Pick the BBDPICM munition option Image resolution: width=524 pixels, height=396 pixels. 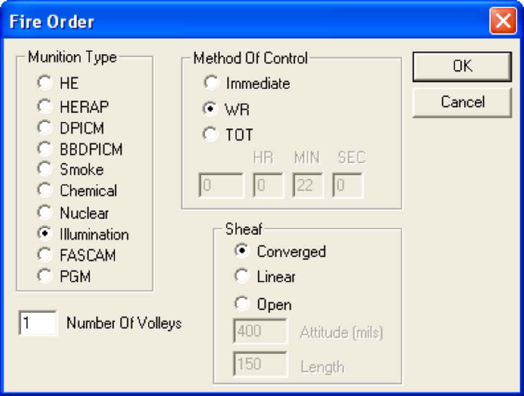pos(44,149)
